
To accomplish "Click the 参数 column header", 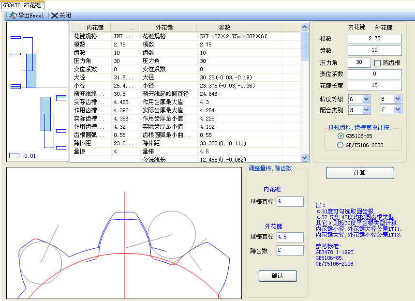I will click(239, 28).
